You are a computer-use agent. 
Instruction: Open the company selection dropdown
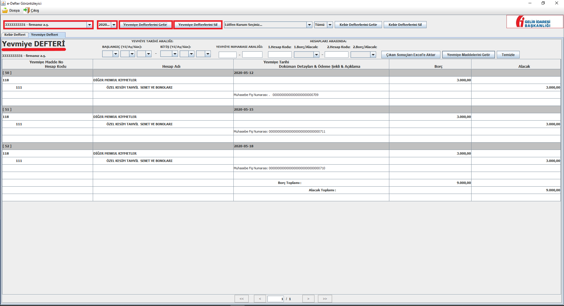[x=89, y=25]
